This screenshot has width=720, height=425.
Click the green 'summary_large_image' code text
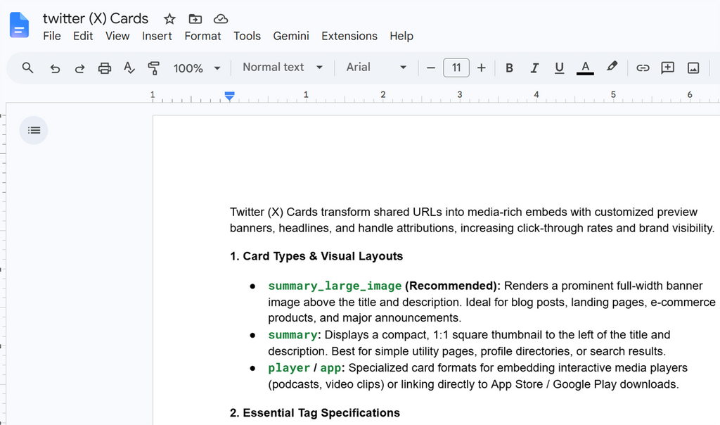click(x=335, y=286)
